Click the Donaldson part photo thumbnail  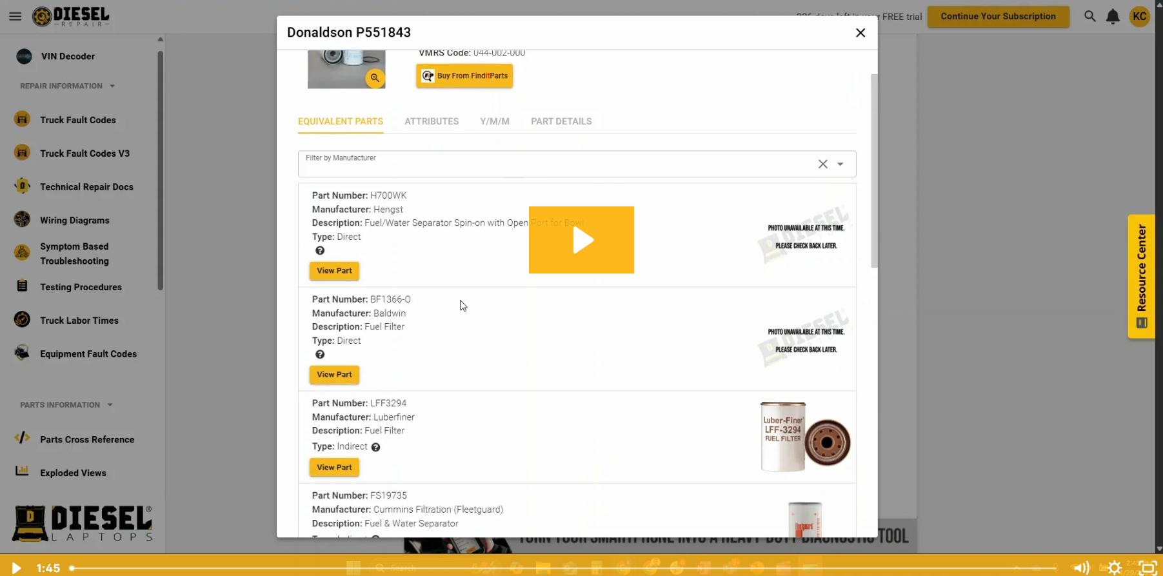tap(346, 69)
